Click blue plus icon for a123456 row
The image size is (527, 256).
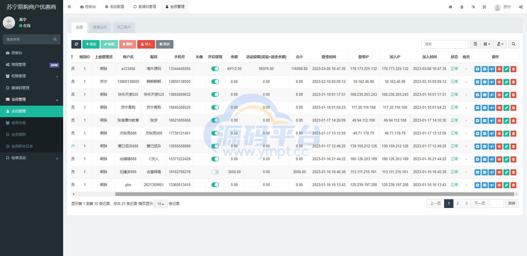tap(478, 69)
